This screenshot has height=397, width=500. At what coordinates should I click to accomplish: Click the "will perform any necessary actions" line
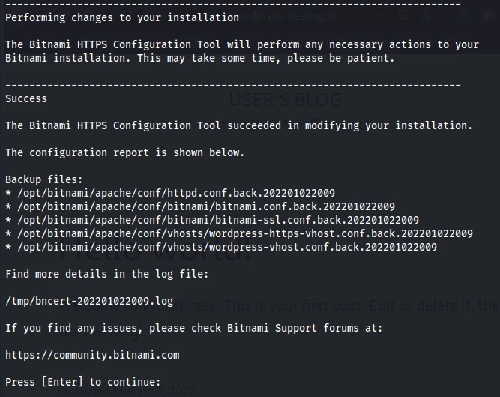coord(241,44)
